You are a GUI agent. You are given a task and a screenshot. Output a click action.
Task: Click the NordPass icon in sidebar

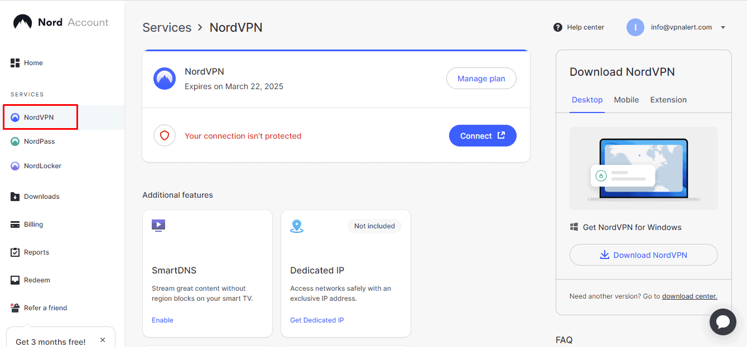click(15, 141)
